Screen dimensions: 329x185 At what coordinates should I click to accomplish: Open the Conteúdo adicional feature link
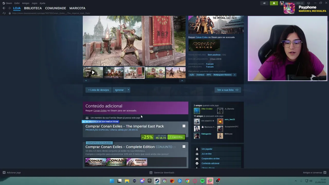210,163
